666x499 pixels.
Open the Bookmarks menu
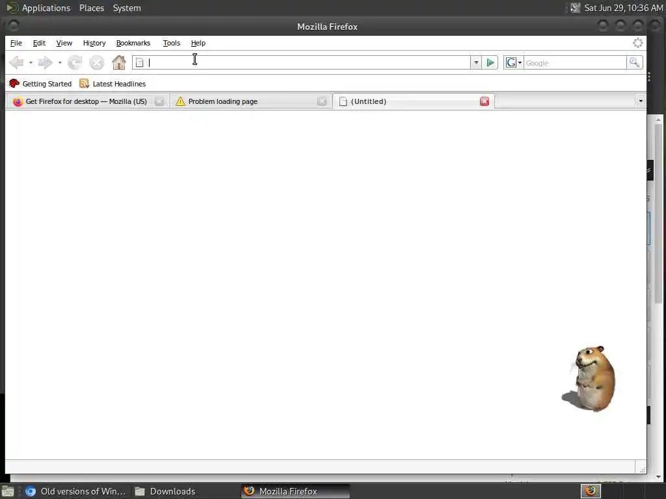pos(133,43)
